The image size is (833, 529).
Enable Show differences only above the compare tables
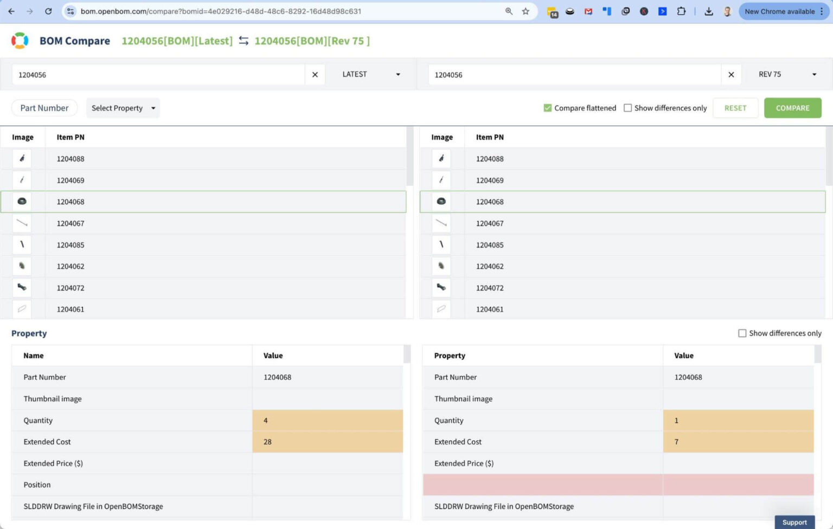627,108
